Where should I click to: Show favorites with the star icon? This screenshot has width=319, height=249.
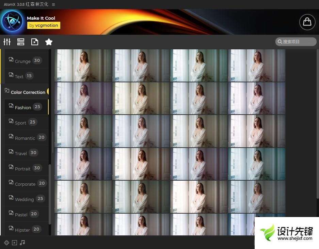coord(49,42)
